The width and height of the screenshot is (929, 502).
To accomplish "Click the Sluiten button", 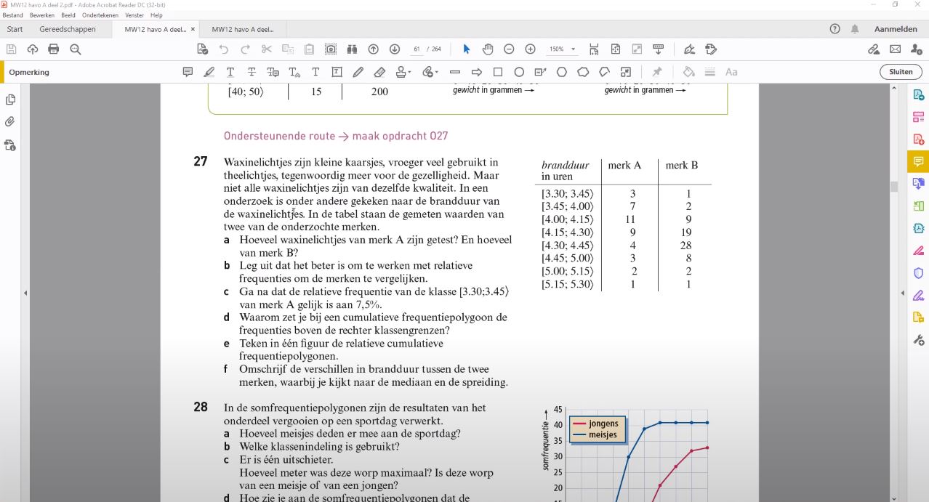I will click(x=901, y=72).
